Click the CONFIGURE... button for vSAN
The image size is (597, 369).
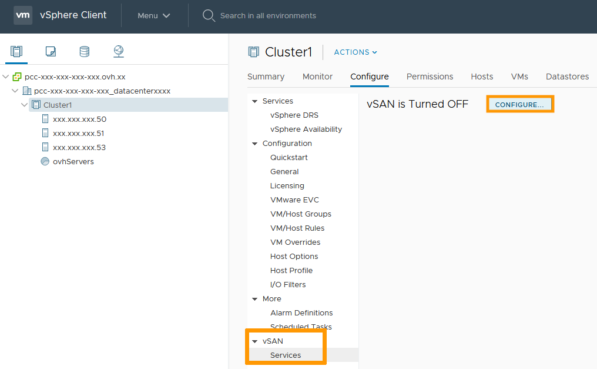tap(519, 104)
